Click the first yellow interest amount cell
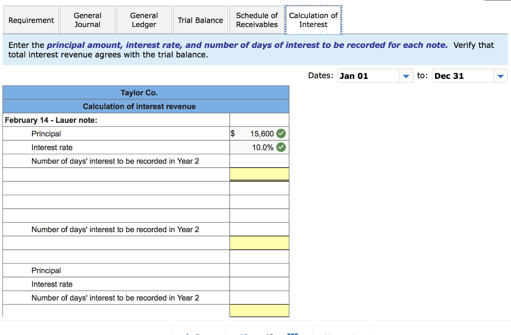Image resolution: width=511 pixels, height=335 pixels. coord(259,174)
